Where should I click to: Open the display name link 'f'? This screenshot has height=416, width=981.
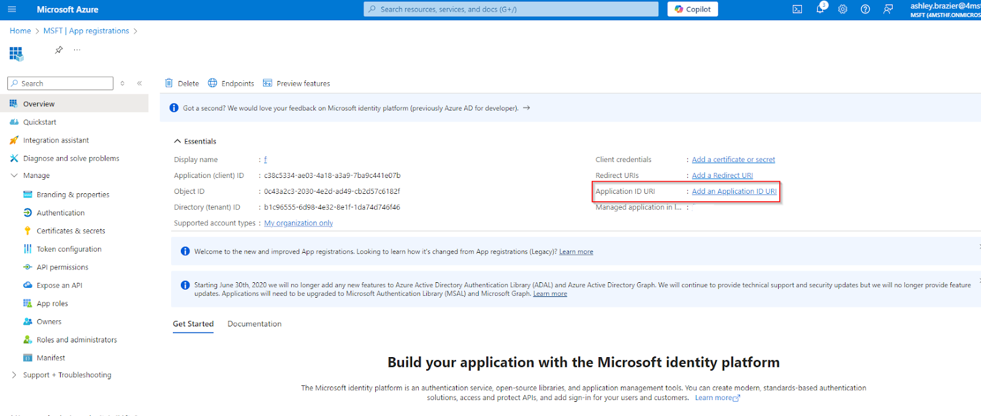pos(265,160)
